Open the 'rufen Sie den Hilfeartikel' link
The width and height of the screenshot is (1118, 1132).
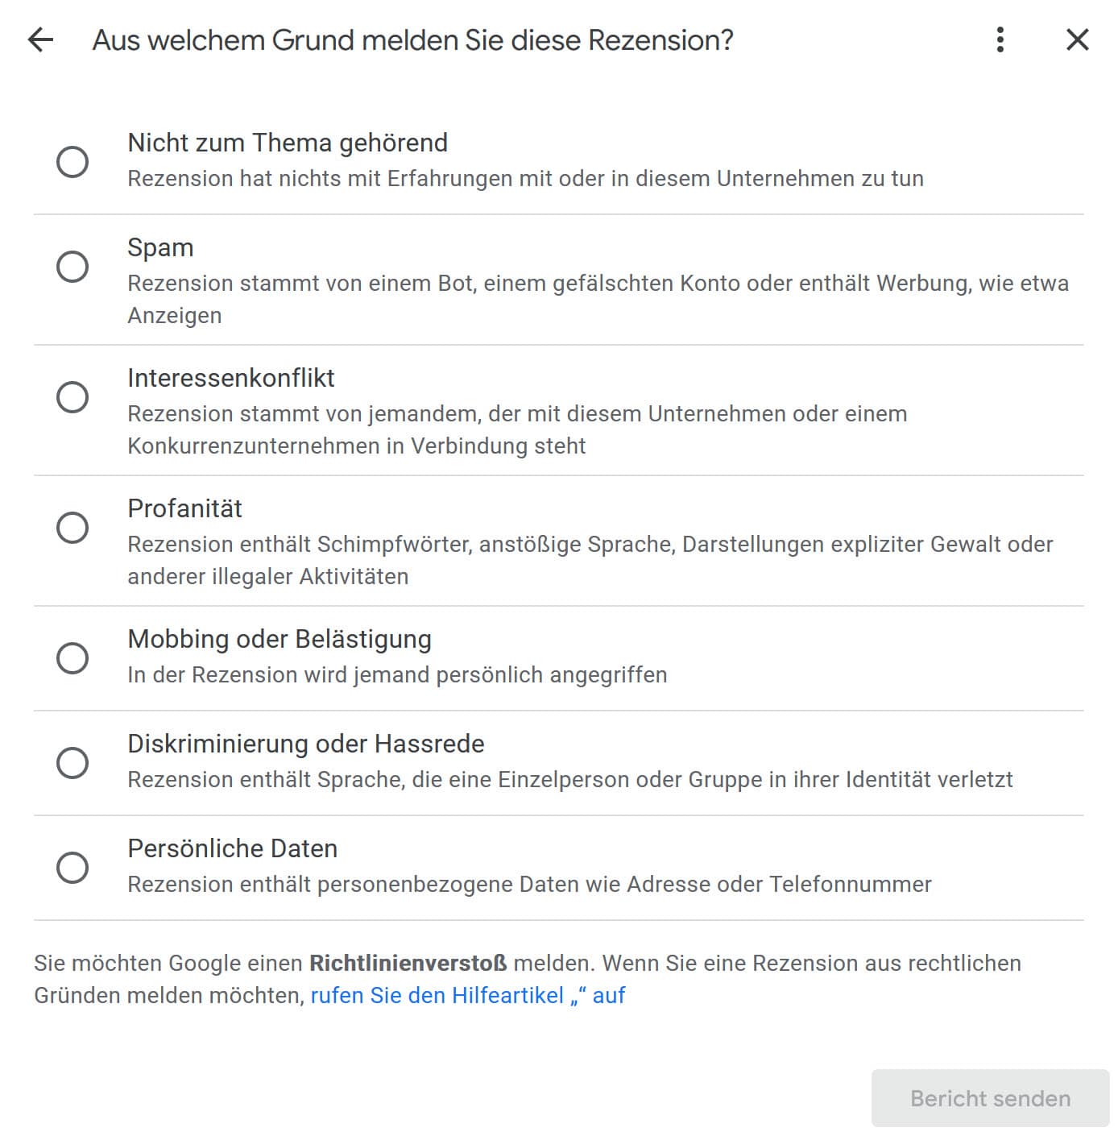click(x=467, y=996)
